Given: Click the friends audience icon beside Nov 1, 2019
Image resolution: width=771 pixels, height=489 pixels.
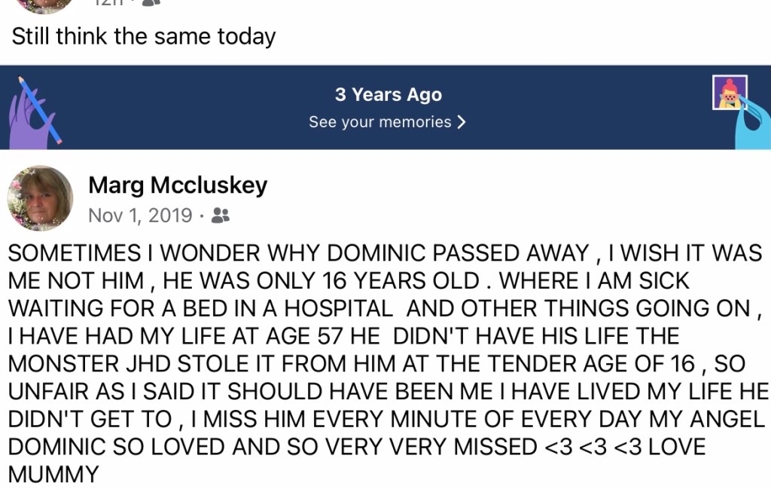Looking at the screenshot, I should tap(220, 215).
